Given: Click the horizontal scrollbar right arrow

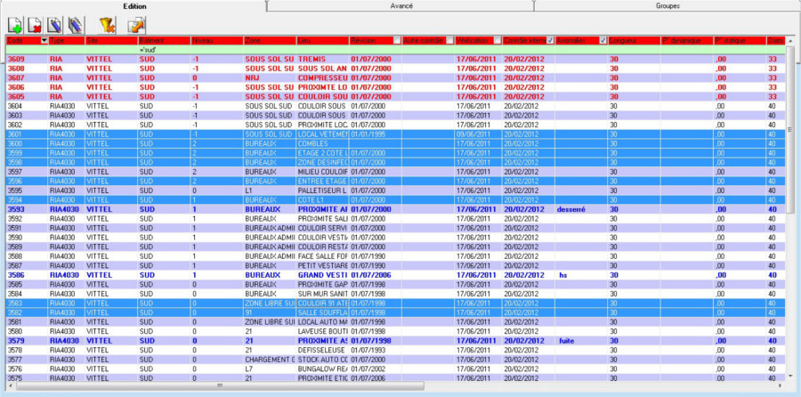Looking at the screenshot, I should point(781,385).
